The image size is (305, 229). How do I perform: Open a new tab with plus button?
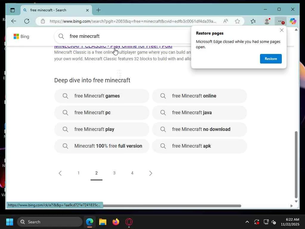(x=98, y=10)
